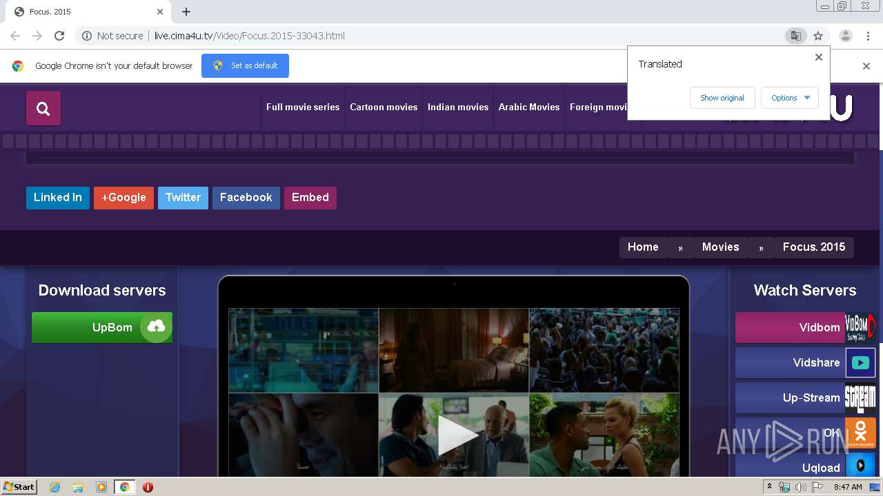883x496 pixels.
Task: Share via the Linked In button
Action: 58,198
